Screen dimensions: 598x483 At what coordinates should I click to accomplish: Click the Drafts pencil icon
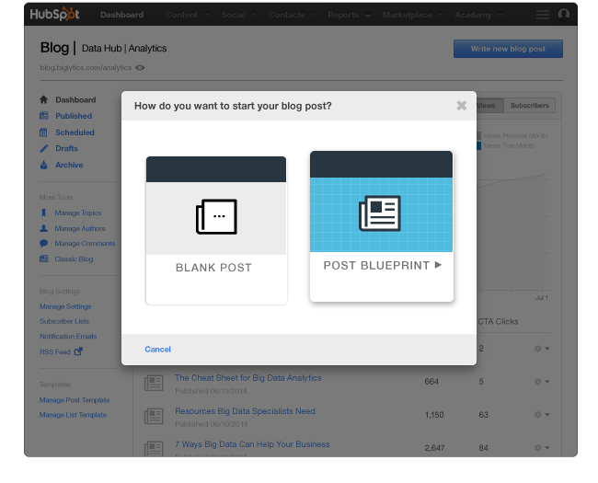44,148
